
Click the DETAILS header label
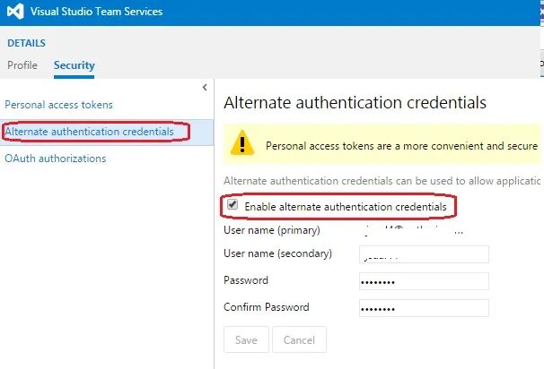[26, 43]
